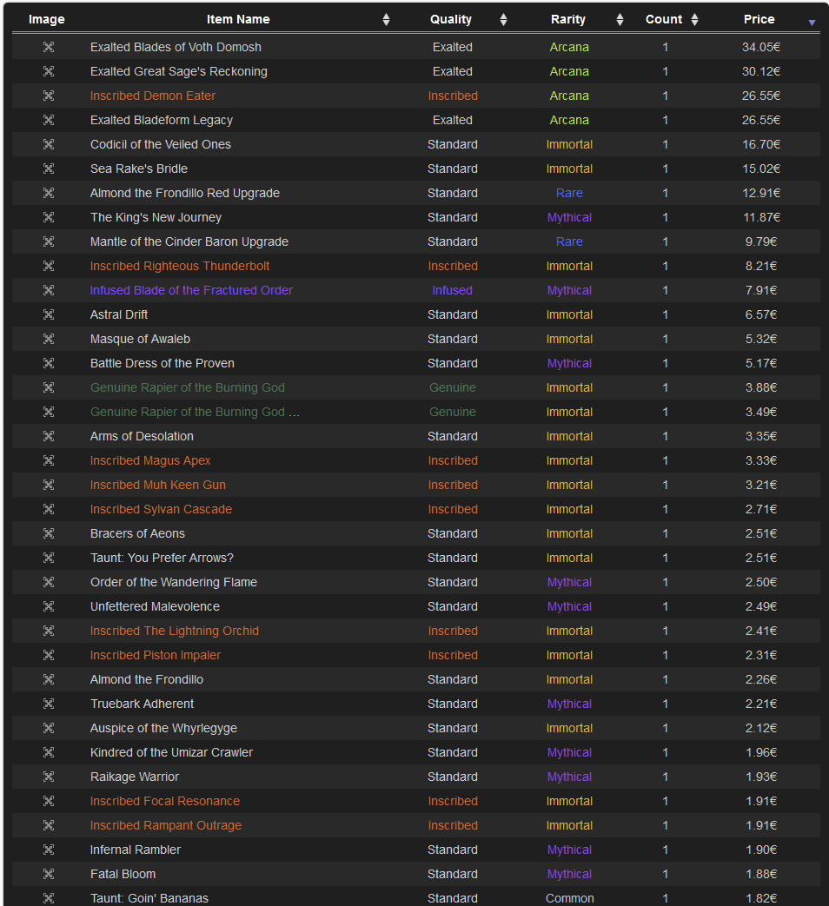Screen dimensions: 829x906
Task: Click image icon for Exalted Blades of Voth Domosh
Action: coord(49,47)
